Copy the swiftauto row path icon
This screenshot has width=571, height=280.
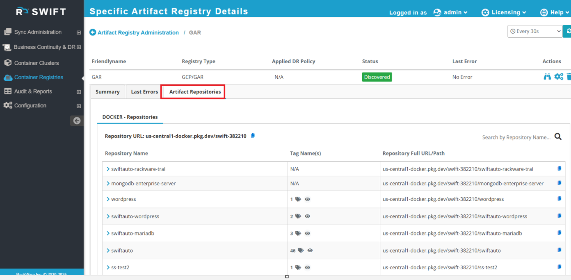coord(559,250)
